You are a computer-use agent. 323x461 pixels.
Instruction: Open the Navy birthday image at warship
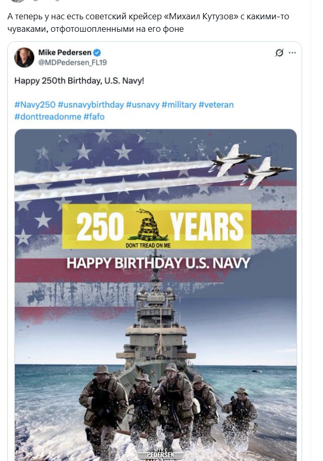click(x=155, y=334)
